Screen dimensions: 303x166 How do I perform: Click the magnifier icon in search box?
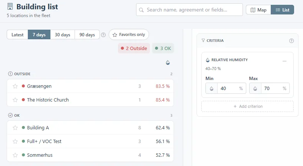tap(141, 10)
